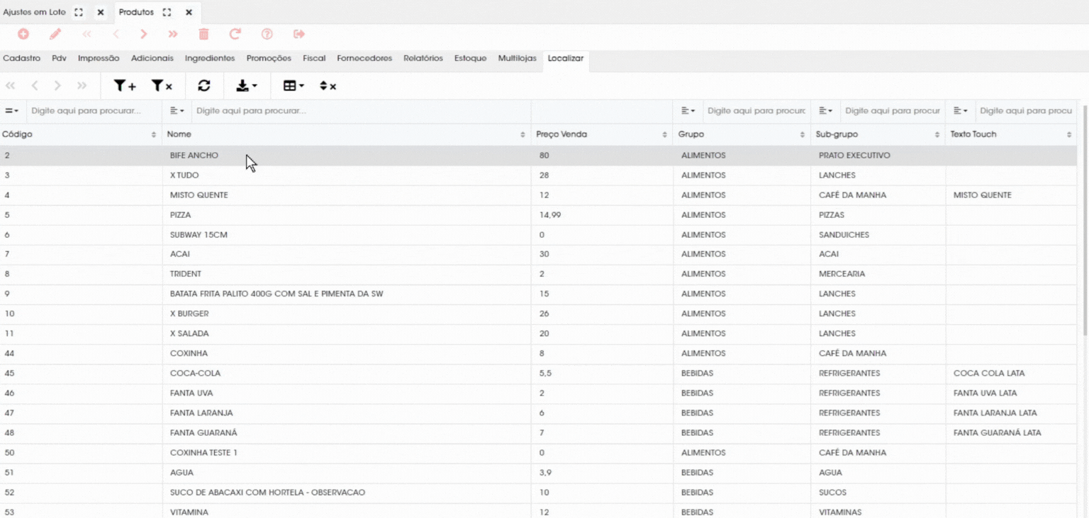Image resolution: width=1089 pixels, height=518 pixels.
Task: Select the BATATA FRITA PALITO 400G row
Action: click(x=538, y=294)
